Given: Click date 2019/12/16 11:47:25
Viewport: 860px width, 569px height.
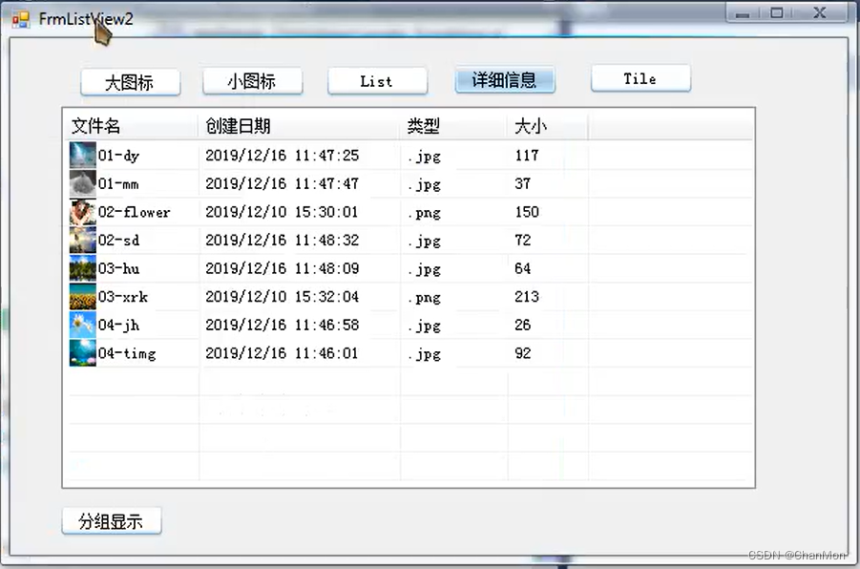Looking at the screenshot, I should pos(282,156).
